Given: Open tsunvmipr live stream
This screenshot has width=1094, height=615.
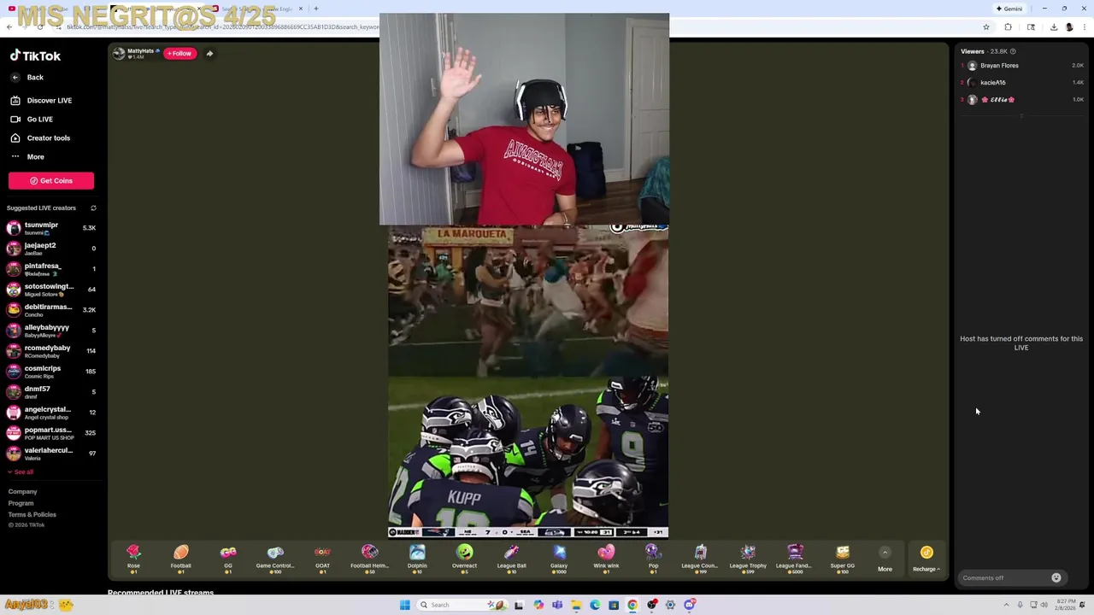Looking at the screenshot, I should [x=51, y=228].
